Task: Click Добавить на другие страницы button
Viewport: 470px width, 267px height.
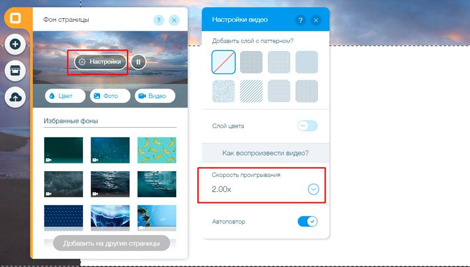Action: 112,243
